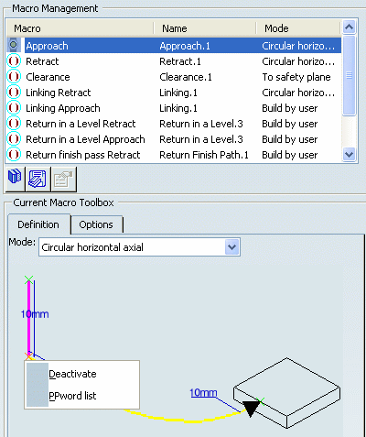Image resolution: width=366 pixels, height=437 pixels.
Task: Open the macro catalog book icon
Action: click(x=15, y=179)
